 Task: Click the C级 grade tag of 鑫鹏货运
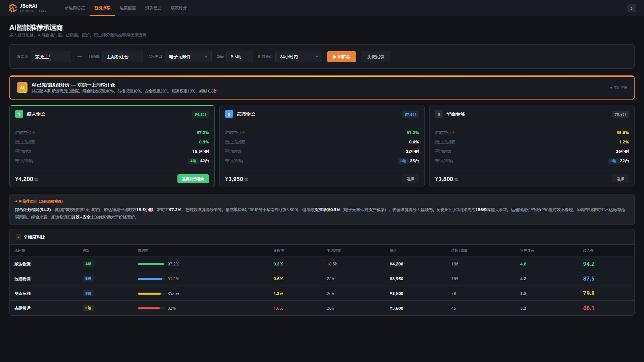(x=88, y=308)
